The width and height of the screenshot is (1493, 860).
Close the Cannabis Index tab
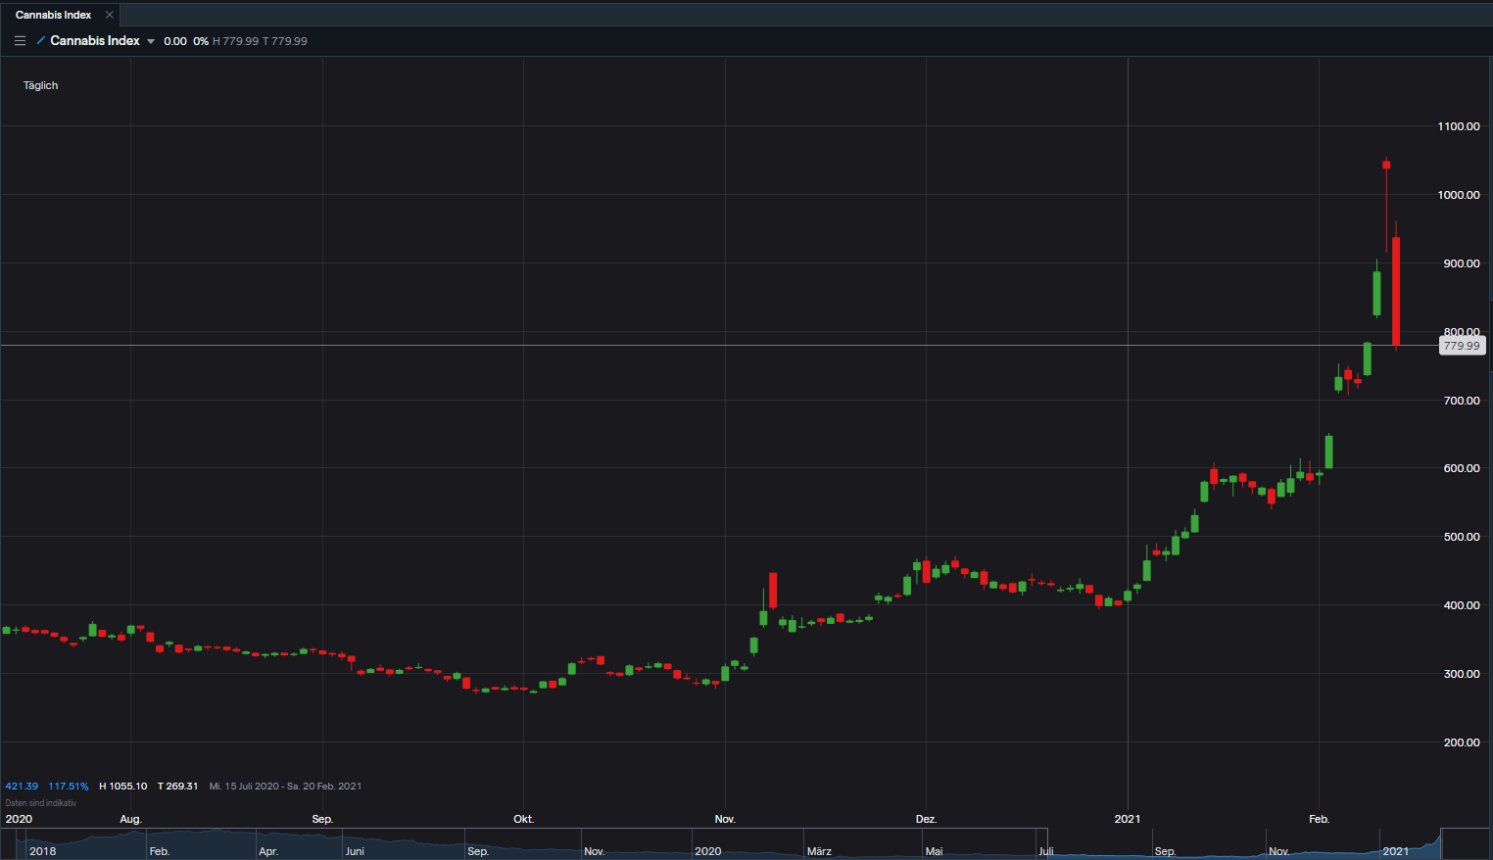click(110, 15)
